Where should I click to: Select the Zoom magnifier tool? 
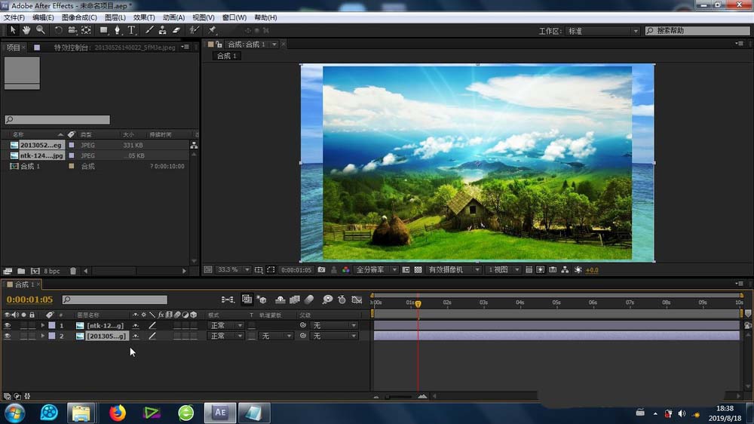click(x=40, y=30)
